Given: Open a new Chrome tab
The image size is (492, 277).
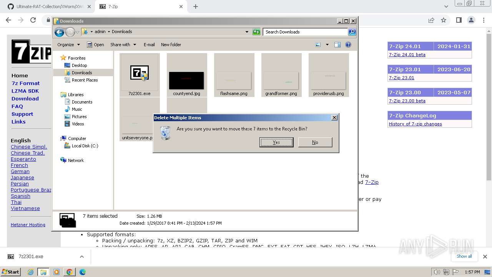Looking at the screenshot, I should pos(196,7).
